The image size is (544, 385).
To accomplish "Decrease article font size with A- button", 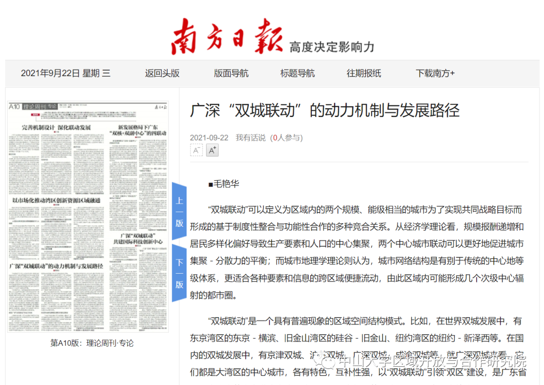I will coord(196,150).
